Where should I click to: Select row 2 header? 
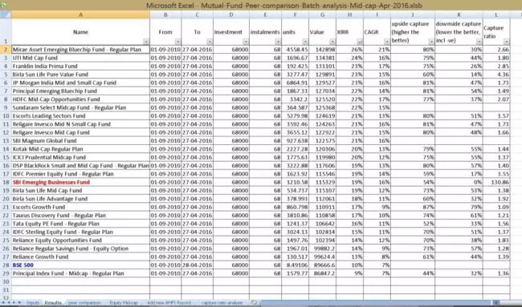point(6,50)
